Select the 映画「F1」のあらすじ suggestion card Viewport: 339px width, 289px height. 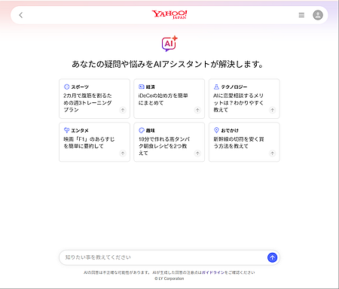pos(94,142)
